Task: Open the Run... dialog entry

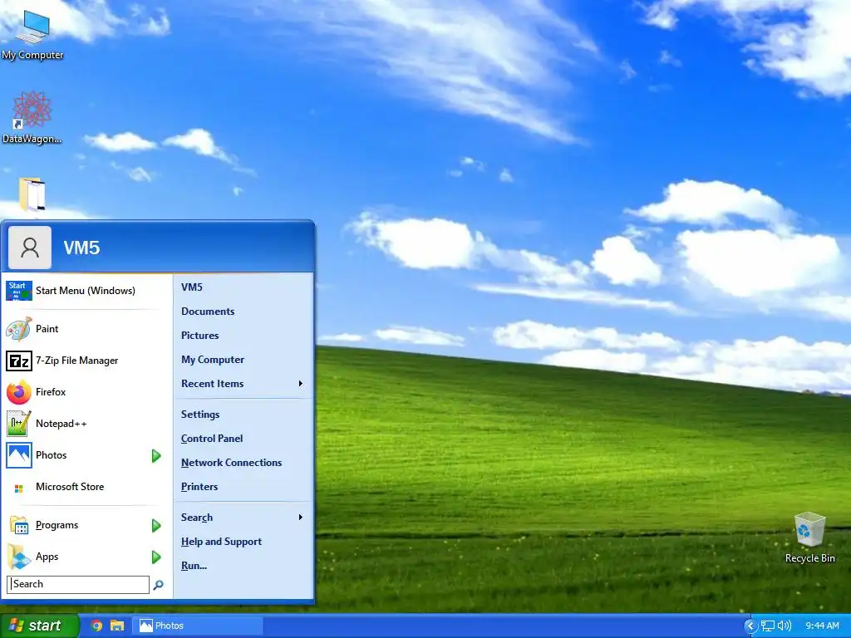Action: [194, 565]
